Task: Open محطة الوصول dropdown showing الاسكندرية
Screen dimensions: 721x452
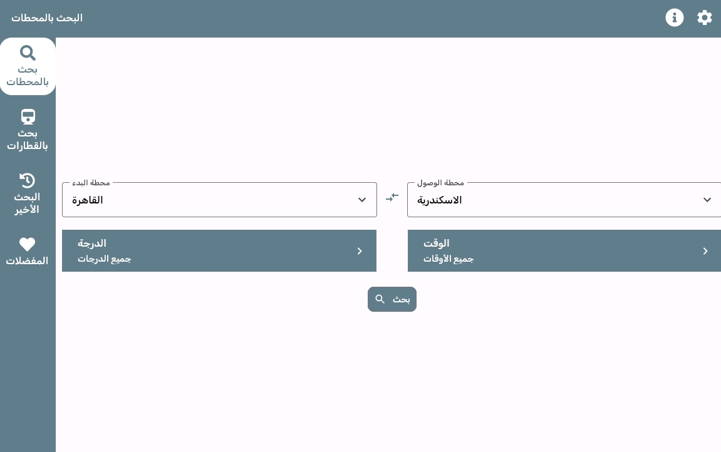Action: coord(564,200)
